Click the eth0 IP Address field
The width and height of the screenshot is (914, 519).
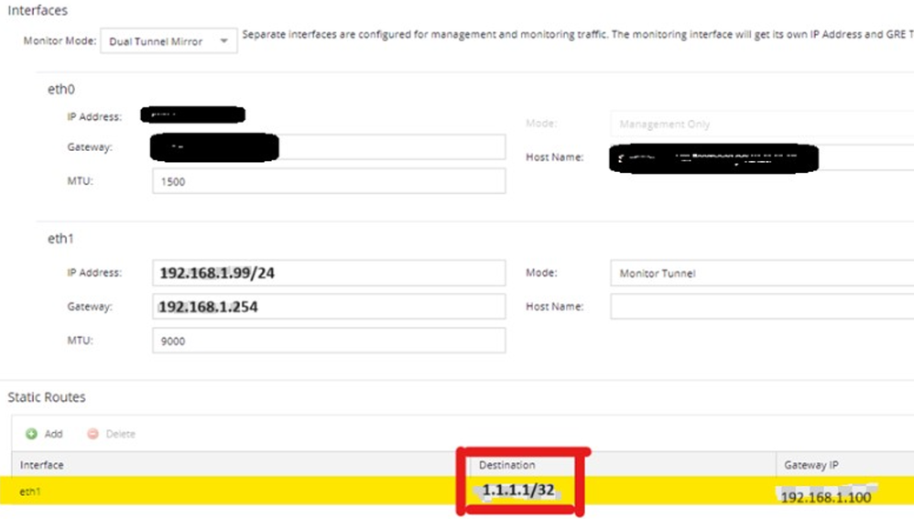tap(193, 115)
